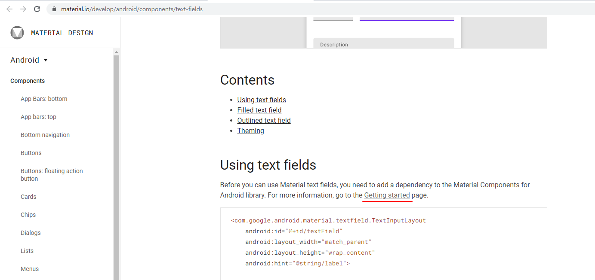595x280 pixels.
Task: Reload the page with the refresh icon
Action: tap(37, 9)
